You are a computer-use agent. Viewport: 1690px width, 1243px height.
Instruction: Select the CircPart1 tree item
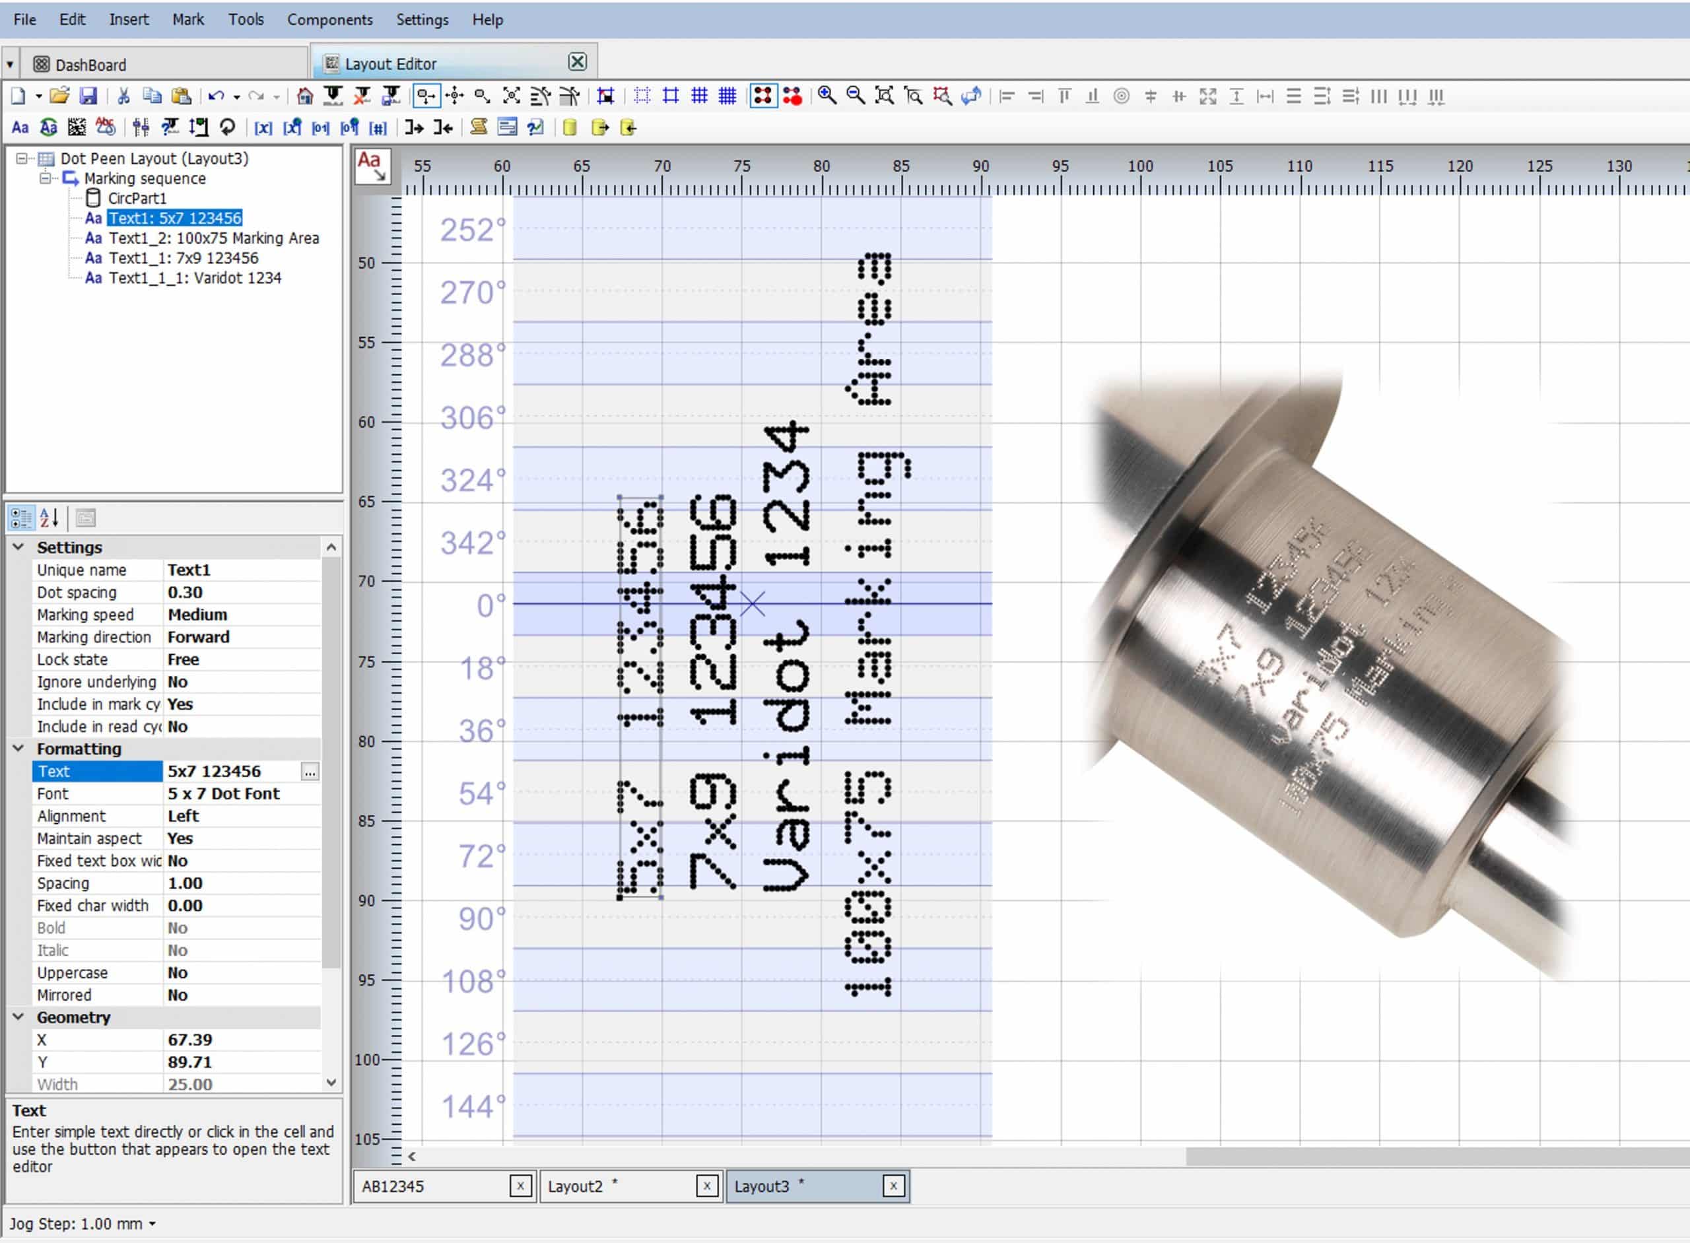click(137, 198)
